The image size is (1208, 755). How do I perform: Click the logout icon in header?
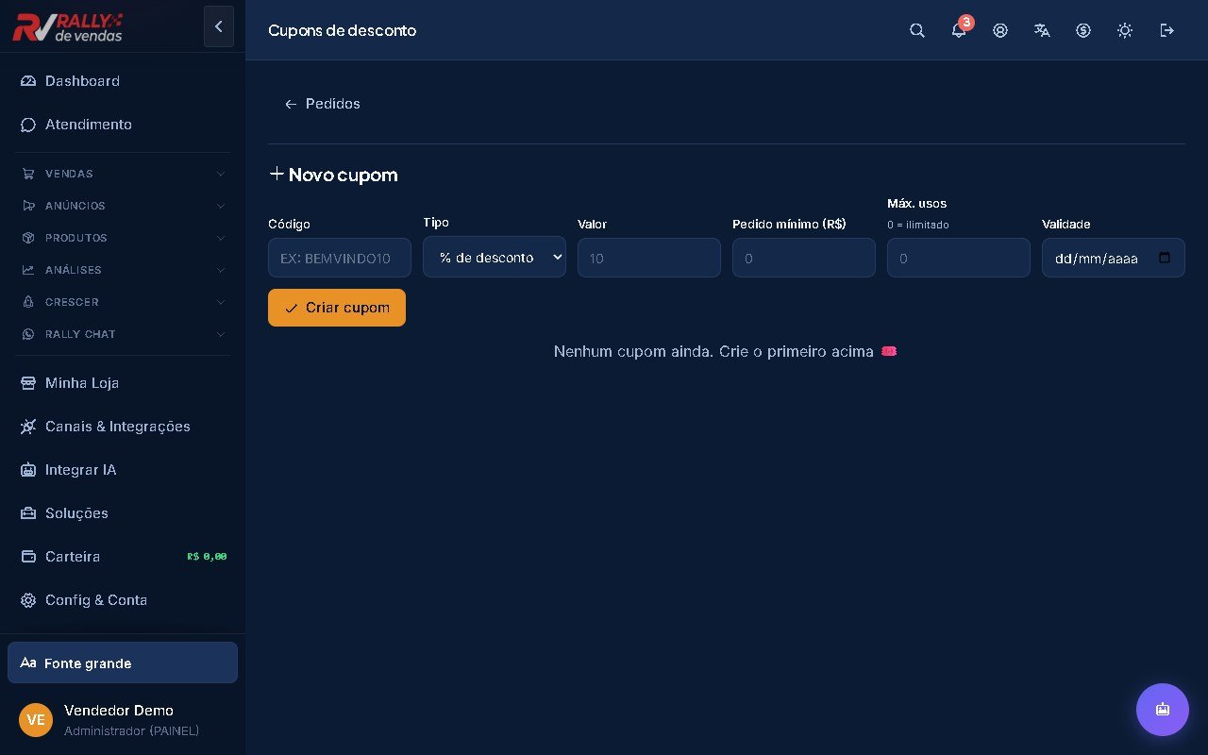(x=1166, y=30)
